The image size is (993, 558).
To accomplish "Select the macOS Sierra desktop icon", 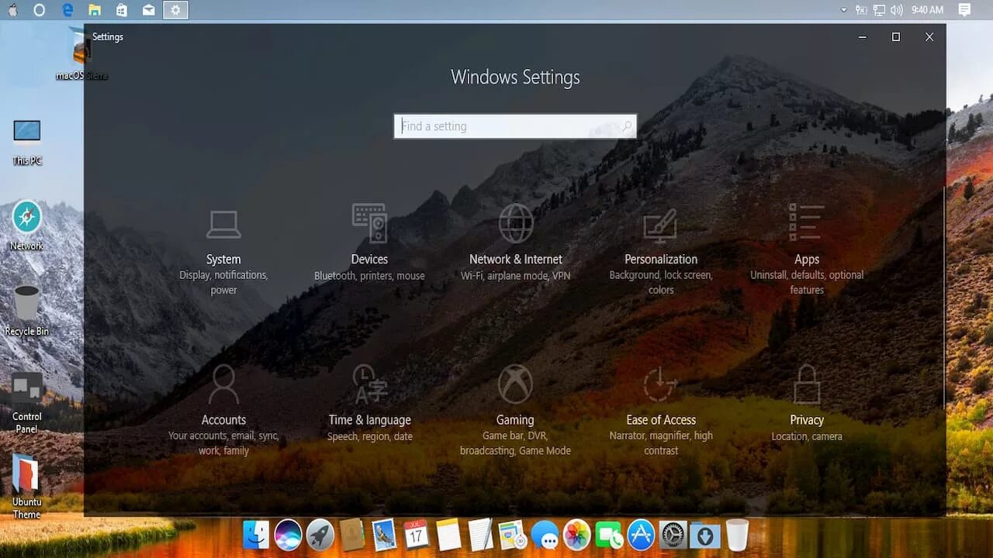I will pos(81,54).
